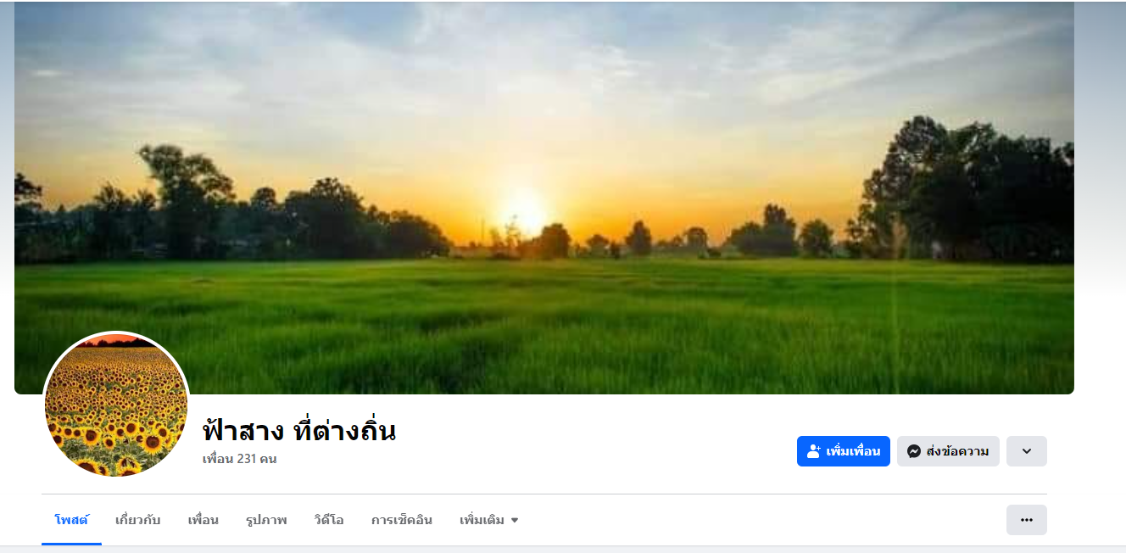Open the sunflower field profile picture
Image resolution: width=1126 pixels, height=553 pixels.
coord(115,405)
